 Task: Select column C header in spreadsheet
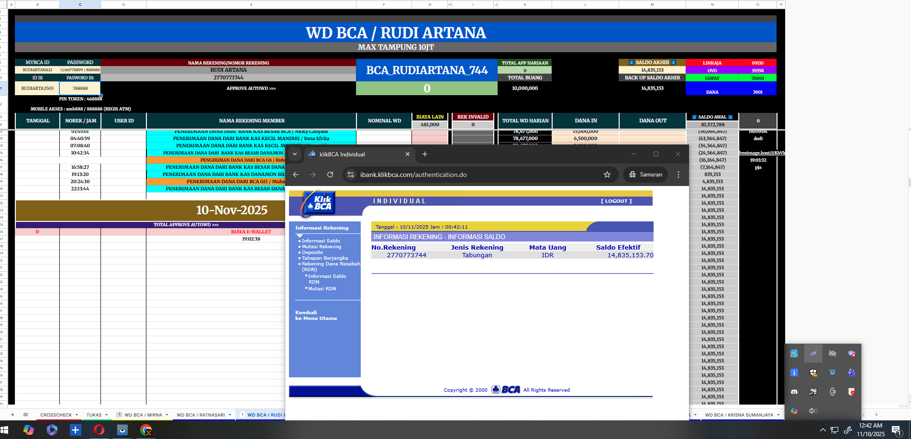(x=80, y=5)
